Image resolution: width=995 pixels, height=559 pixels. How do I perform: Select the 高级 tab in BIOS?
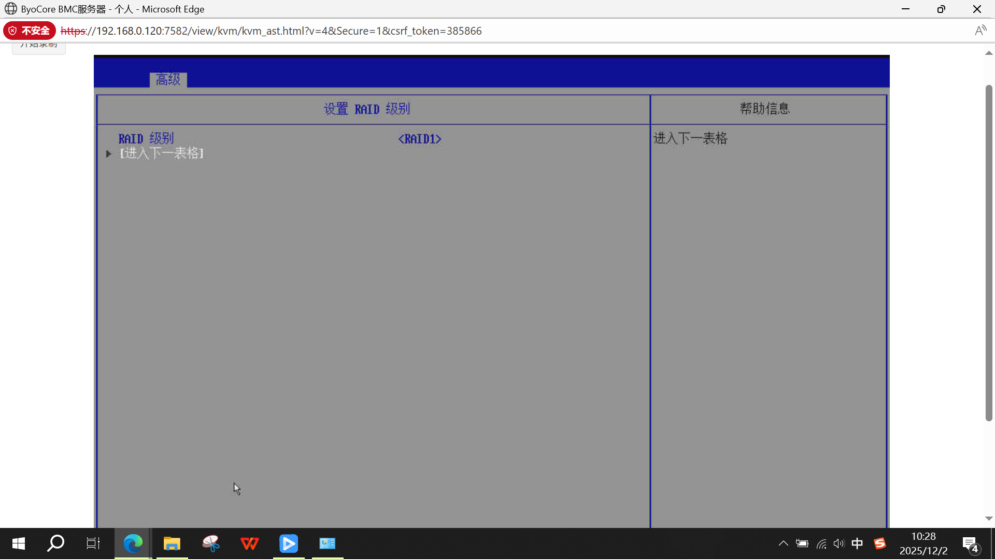click(168, 80)
